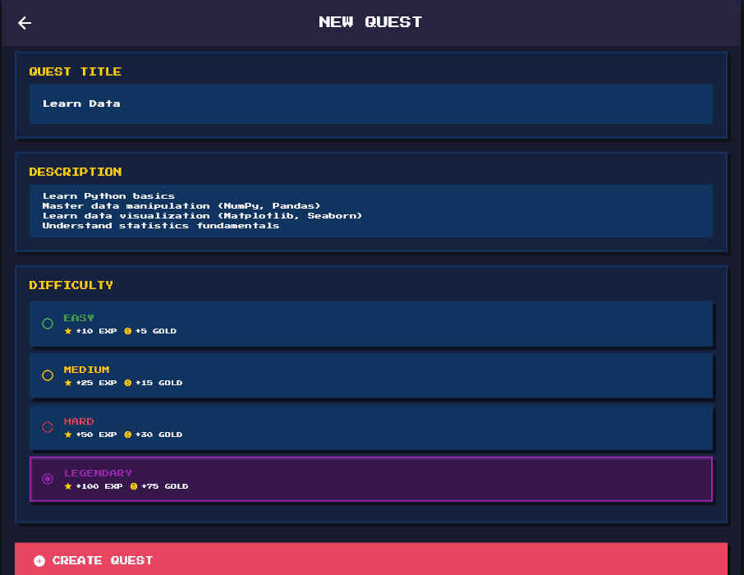Click the '+50 EXP' reward text
The image size is (744, 575).
click(x=96, y=435)
